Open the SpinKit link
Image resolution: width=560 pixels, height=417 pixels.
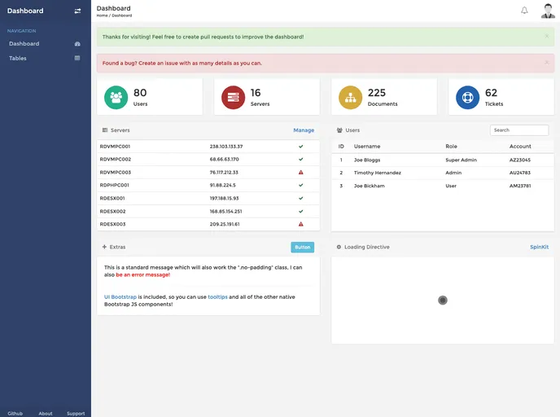[x=540, y=247]
